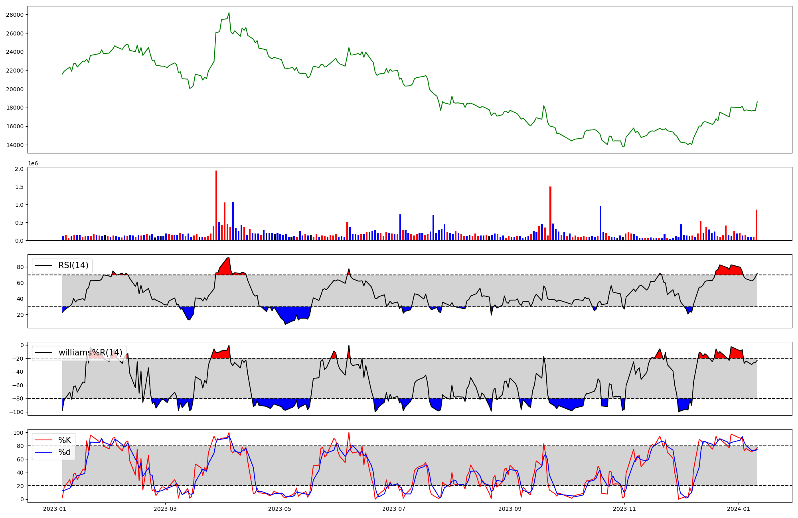Click the RSI(14) legend entry

click(62, 265)
